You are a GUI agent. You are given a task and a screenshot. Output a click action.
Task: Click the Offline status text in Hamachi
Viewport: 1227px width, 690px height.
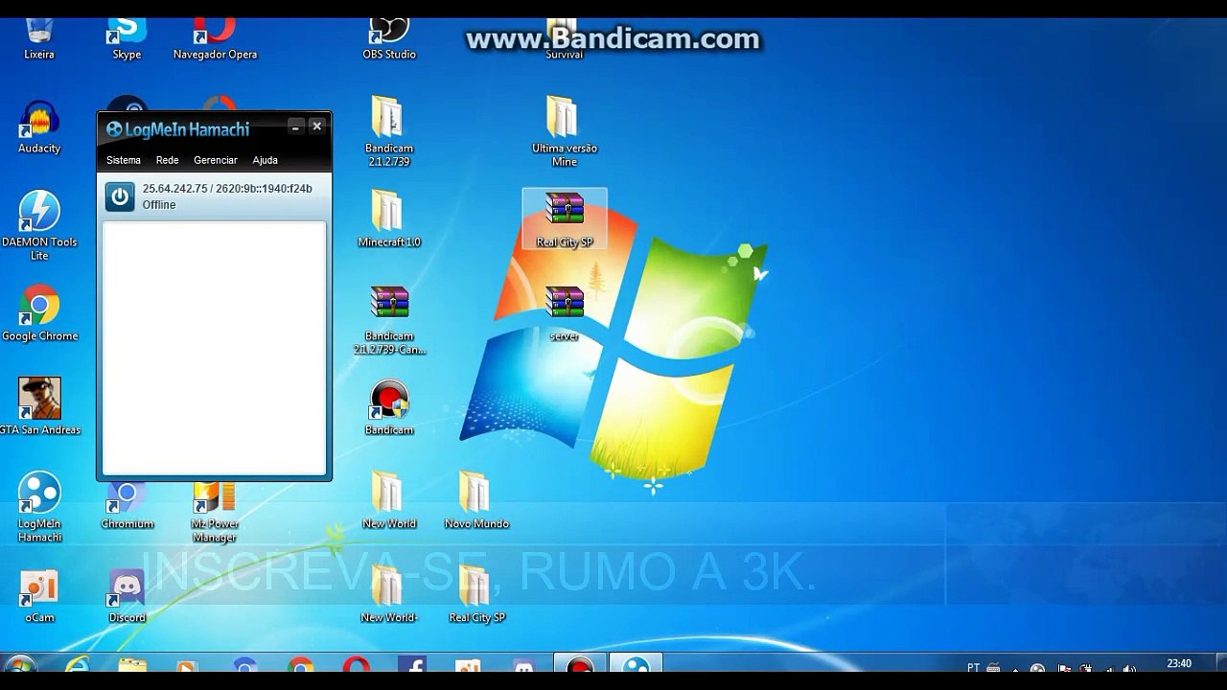coord(159,205)
